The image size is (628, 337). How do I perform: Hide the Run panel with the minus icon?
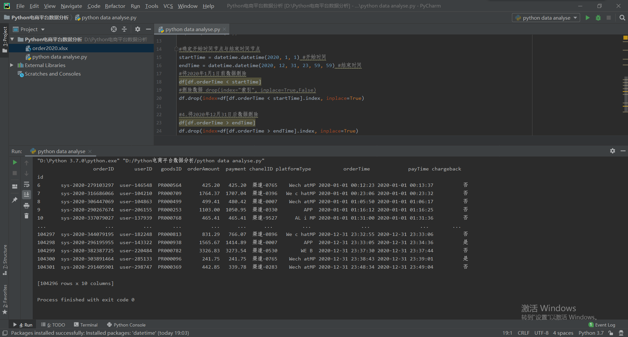623,151
